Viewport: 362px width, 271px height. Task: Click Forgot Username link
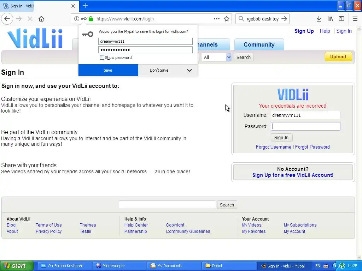click(273, 147)
